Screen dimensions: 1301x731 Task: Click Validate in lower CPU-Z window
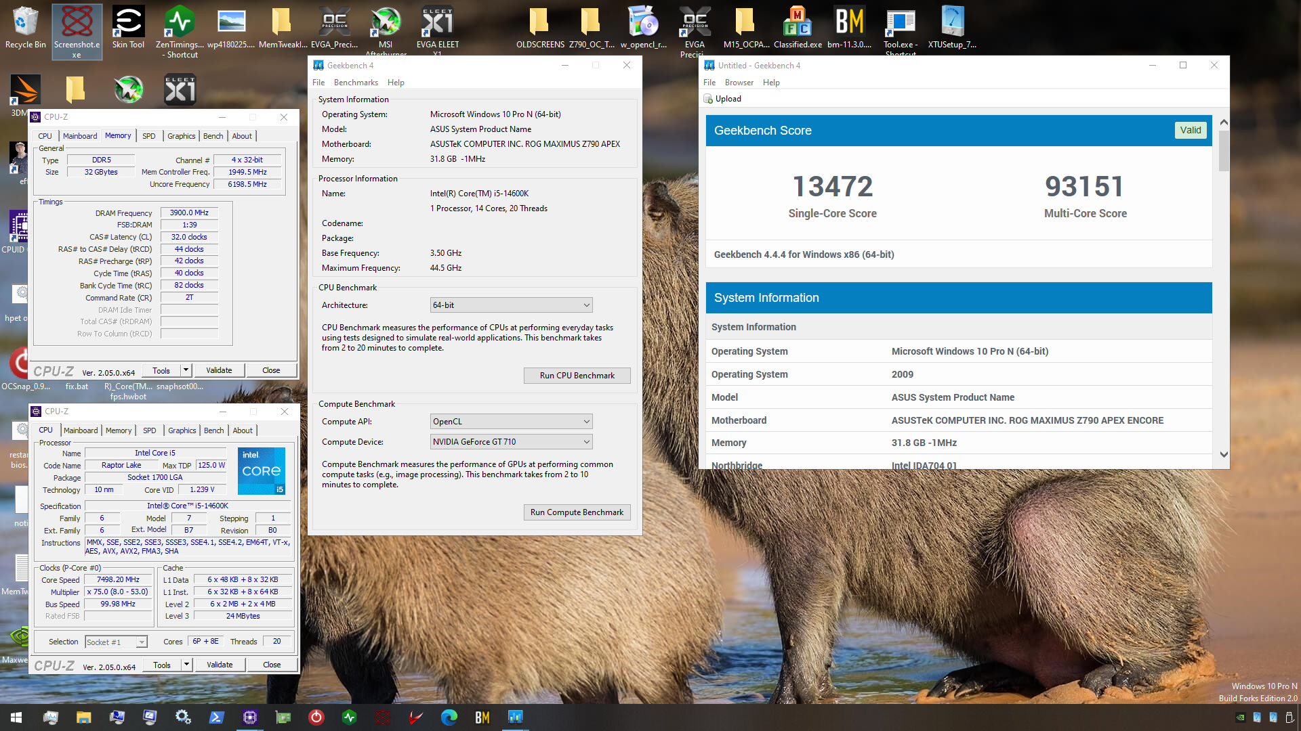220,665
